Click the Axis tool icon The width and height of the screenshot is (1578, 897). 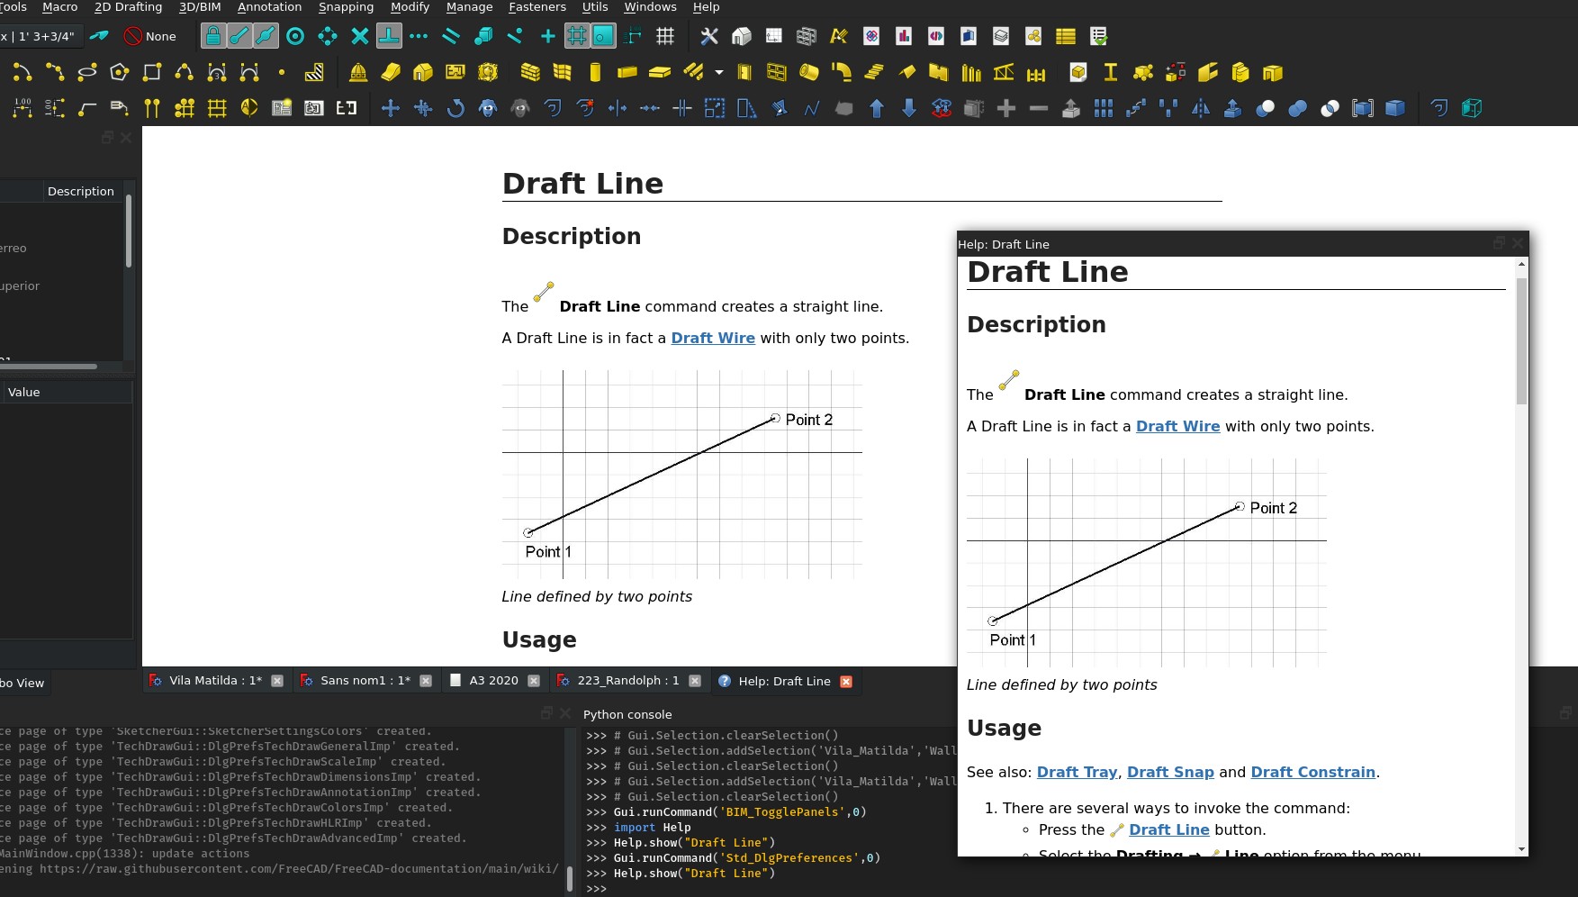(x=152, y=108)
